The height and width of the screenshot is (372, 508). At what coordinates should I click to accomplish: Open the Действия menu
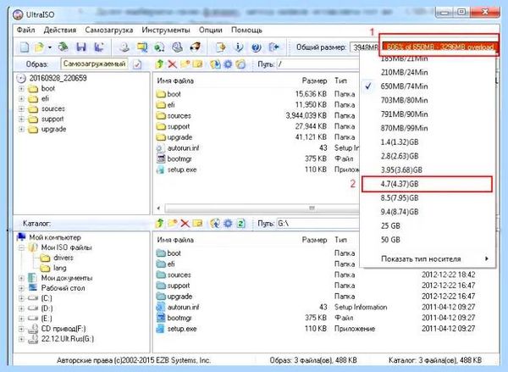click(60, 31)
